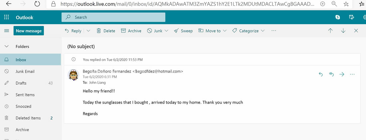Click the New message button
This screenshot has width=366, height=140.
pyautogui.click(x=29, y=31)
